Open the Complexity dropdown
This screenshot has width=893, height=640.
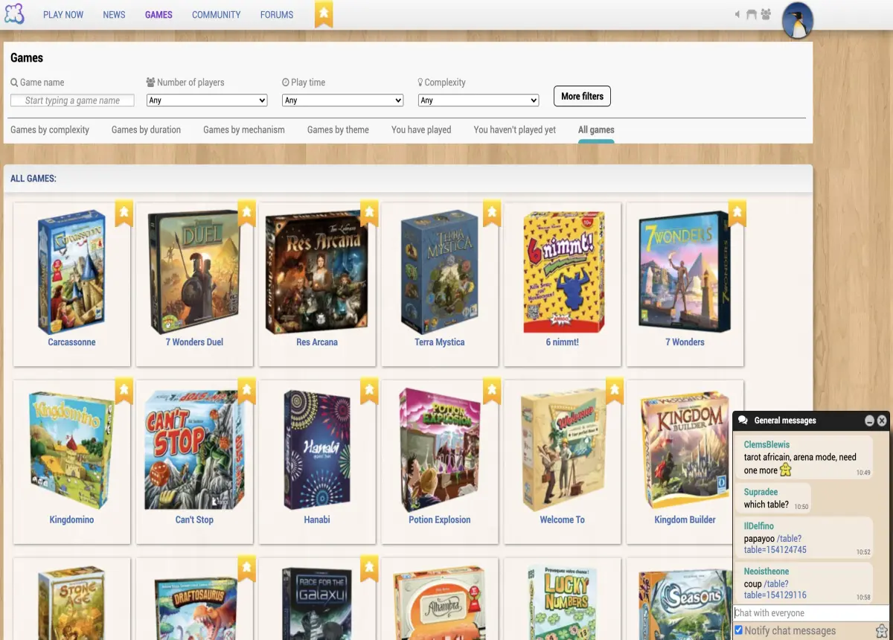click(x=478, y=100)
